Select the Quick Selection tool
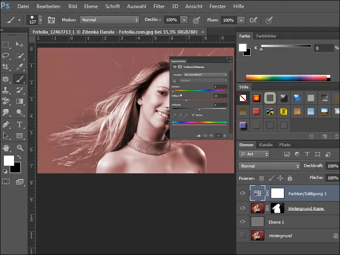This screenshot has height=255, width=340. pos(20,56)
